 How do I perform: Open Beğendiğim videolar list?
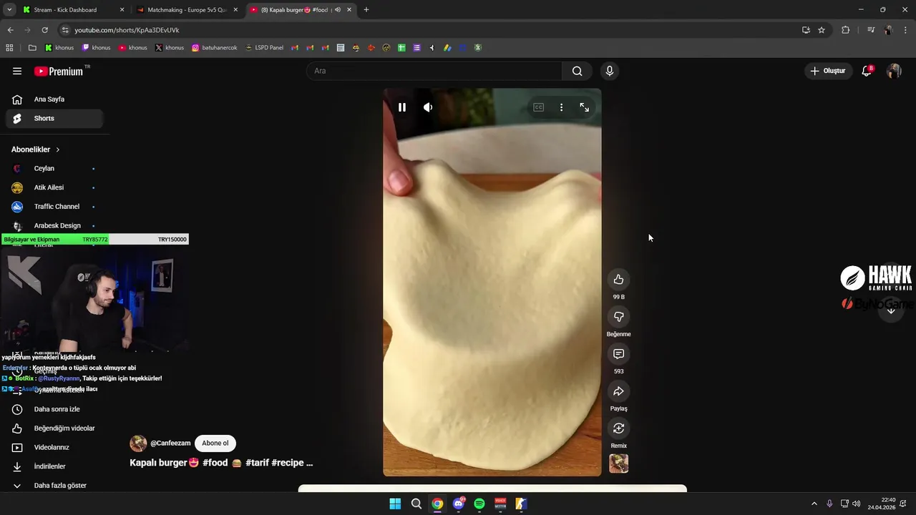(x=54, y=428)
